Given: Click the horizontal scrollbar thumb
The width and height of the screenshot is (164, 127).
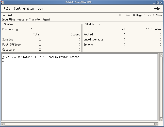Looking at the screenshot, I should pos(80,124).
